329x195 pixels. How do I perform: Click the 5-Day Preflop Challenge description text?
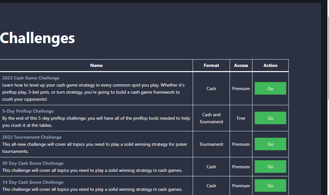(96, 122)
